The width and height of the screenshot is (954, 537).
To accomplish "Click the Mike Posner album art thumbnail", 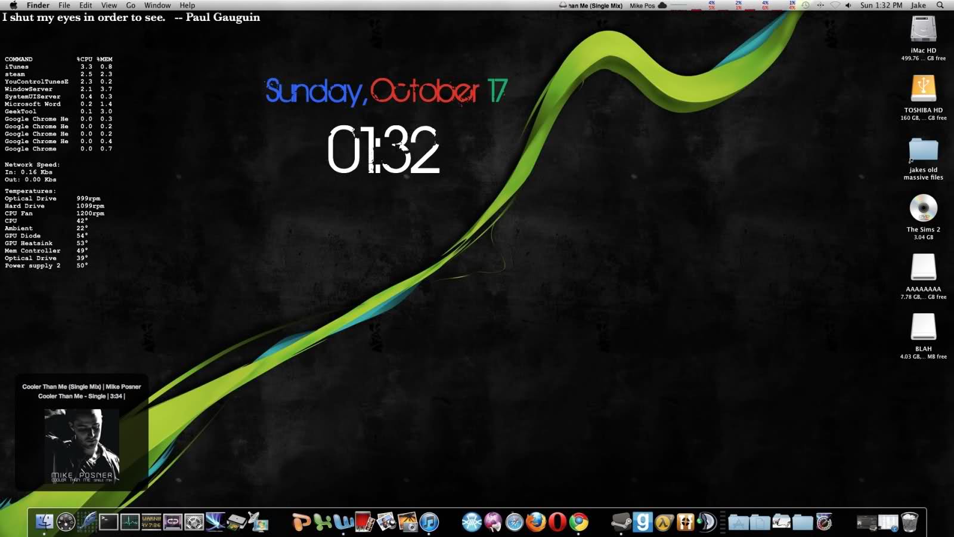I will point(82,446).
